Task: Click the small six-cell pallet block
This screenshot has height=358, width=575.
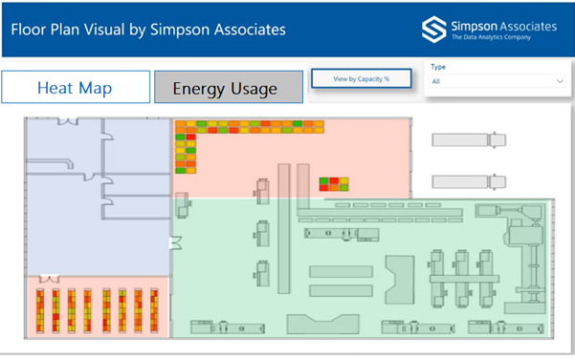Action: pyautogui.click(x=334, y=184)
